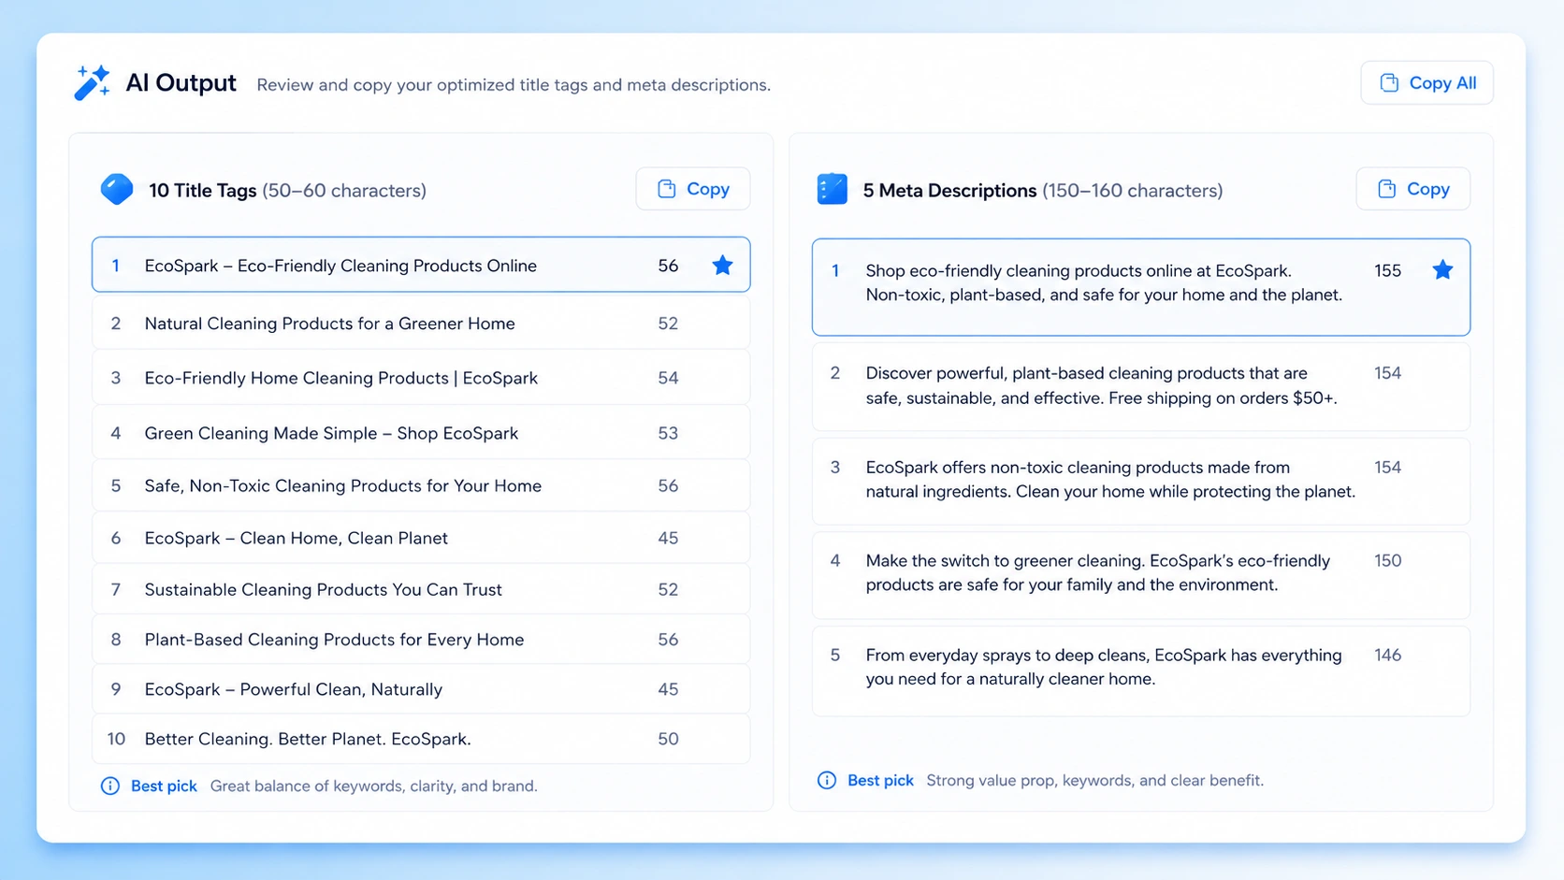Click the '10 Title Tags' heading
Screen dimensions: 1564x880
point(202,190)
